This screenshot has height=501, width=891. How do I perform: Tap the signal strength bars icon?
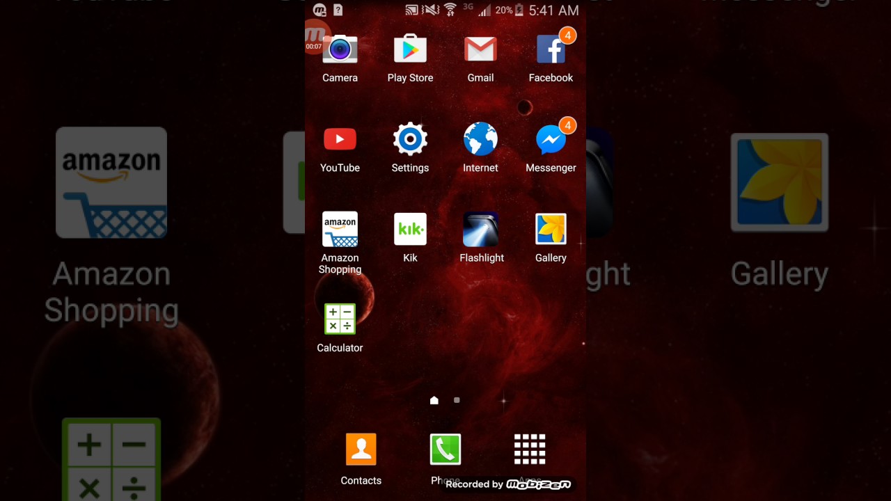pyautogui.click(x=484, y=10)
